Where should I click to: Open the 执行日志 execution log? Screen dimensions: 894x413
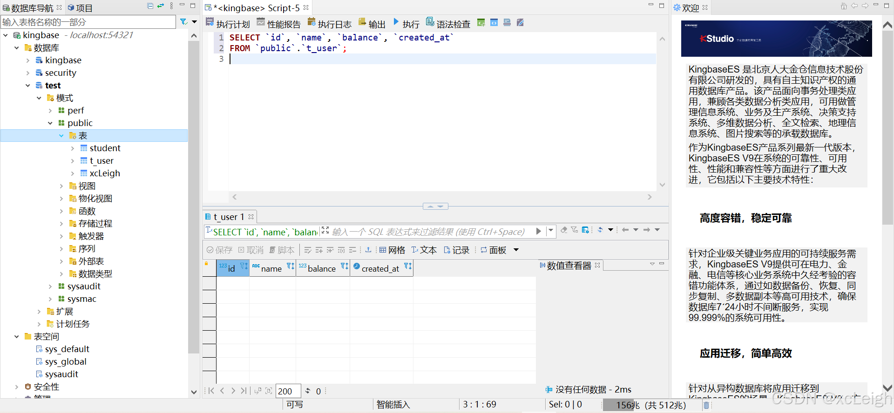click(x=329, y=23)
